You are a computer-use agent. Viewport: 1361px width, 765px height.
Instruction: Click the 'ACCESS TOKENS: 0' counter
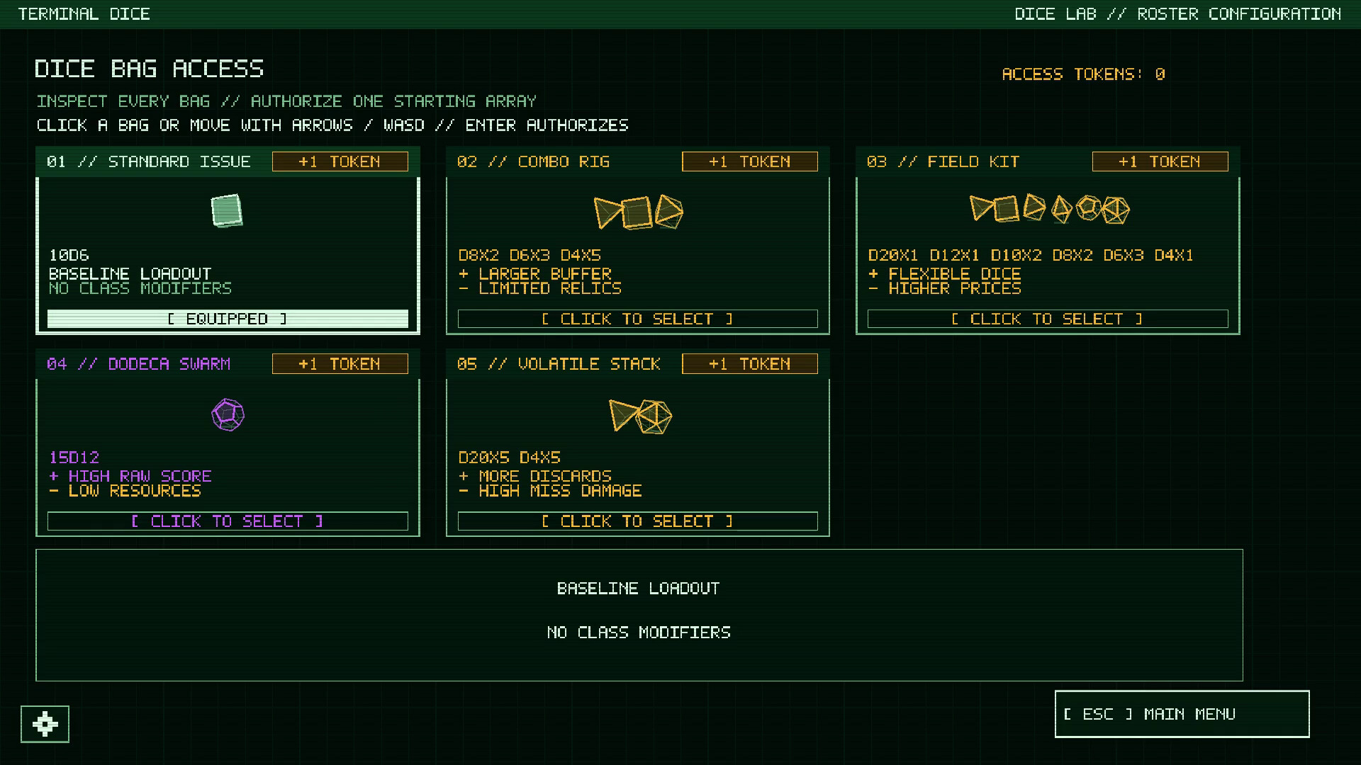[x=1083, y=74]
